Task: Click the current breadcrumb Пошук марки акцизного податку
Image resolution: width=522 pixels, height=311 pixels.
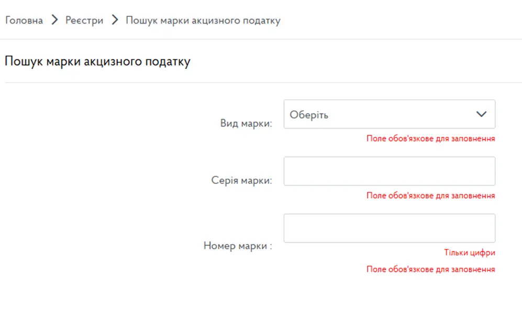Action: [x=203, y=21]
